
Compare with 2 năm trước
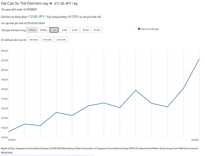47,40
